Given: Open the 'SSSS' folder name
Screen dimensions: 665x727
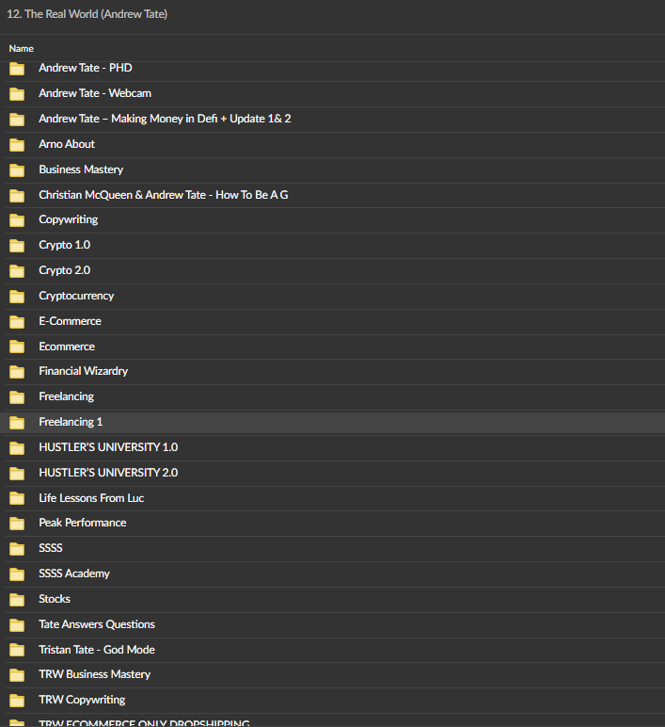Looking at the screenshot, I should [51, 548].
